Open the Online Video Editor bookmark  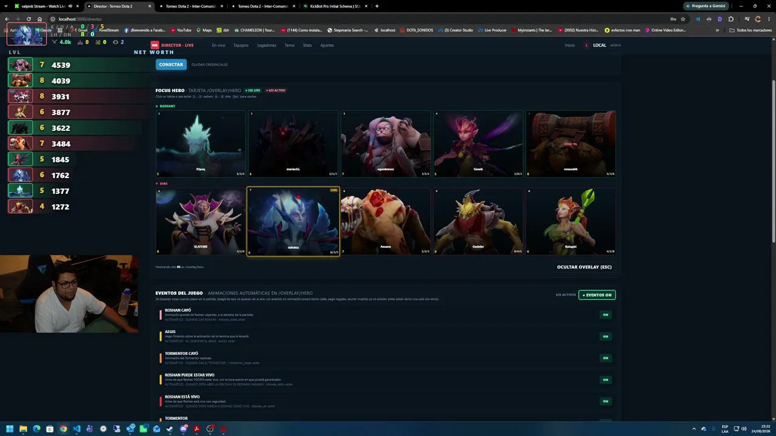pos(665,30)
